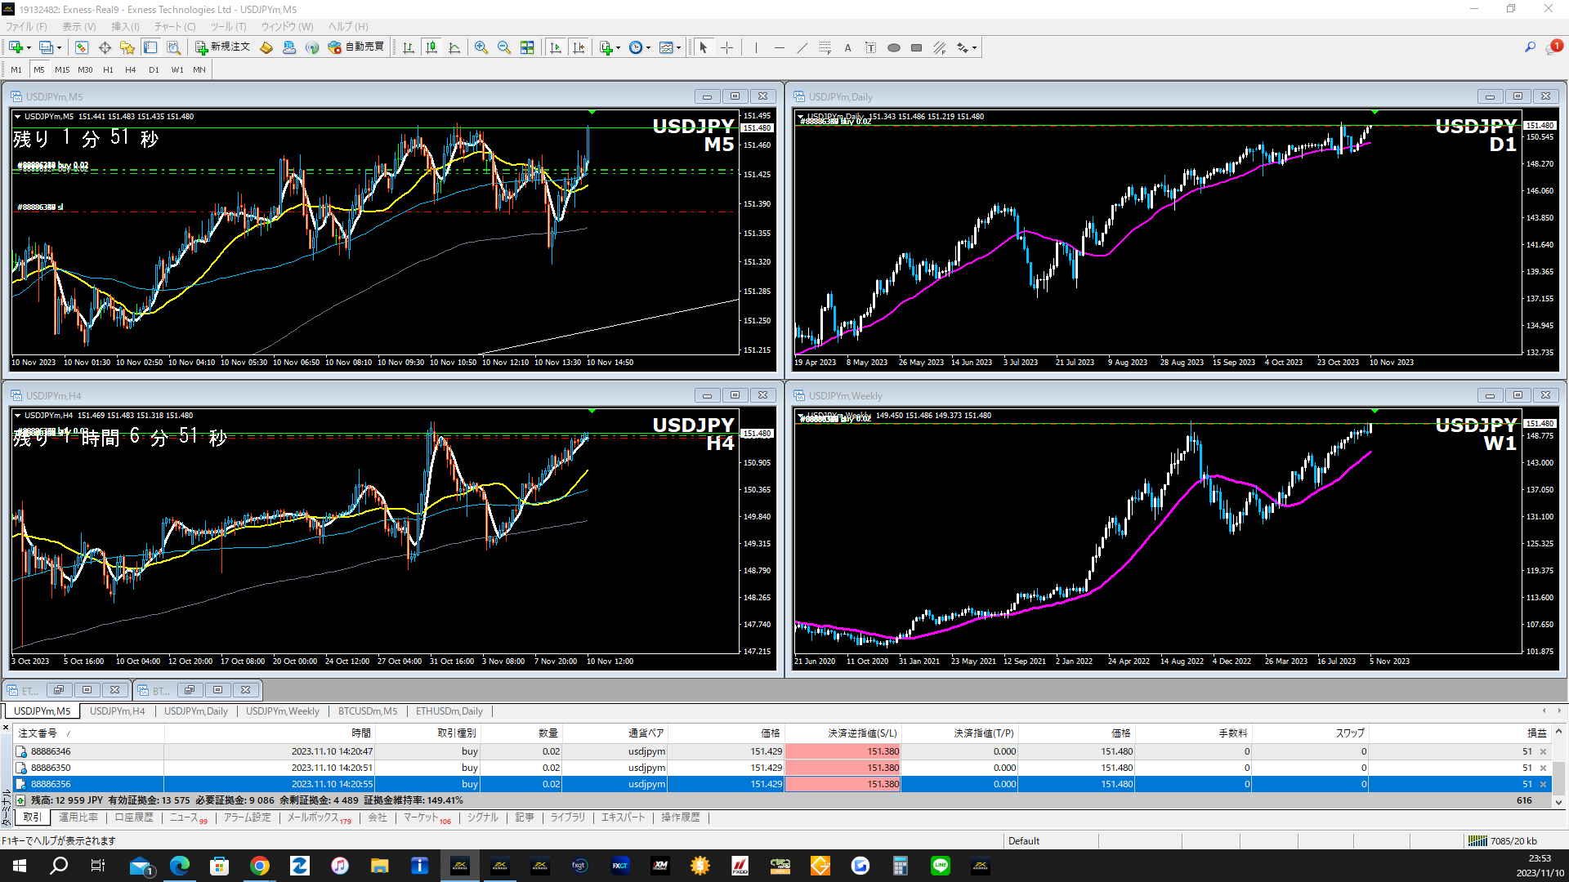
Task: Select the text label 'A' tool
Action: click(x=847, y=47)
